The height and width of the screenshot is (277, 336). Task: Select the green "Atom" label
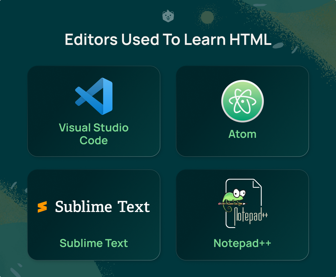[242, 134]
